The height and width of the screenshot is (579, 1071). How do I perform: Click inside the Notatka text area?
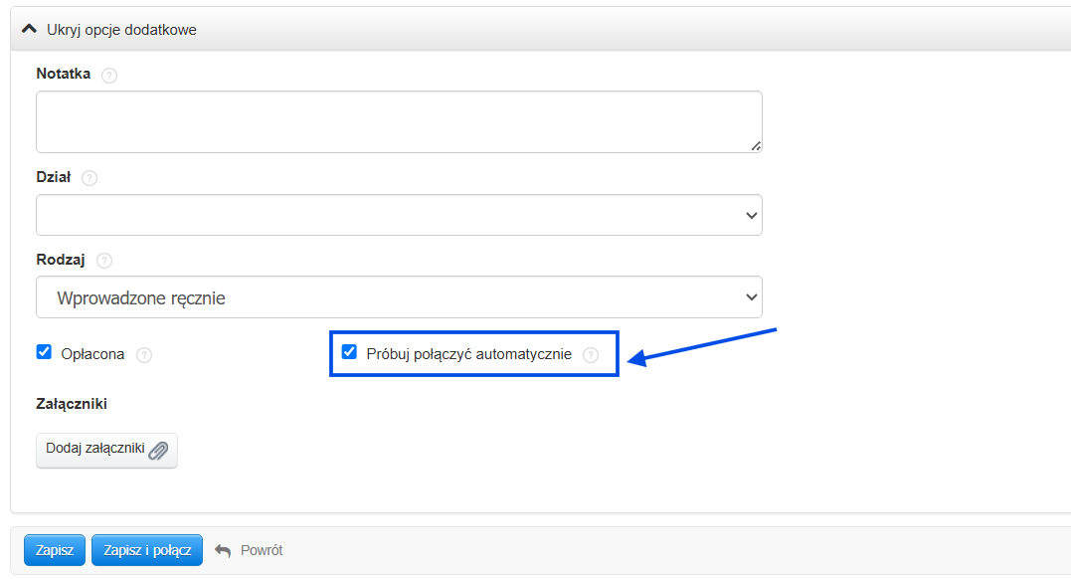pos(399,121)
